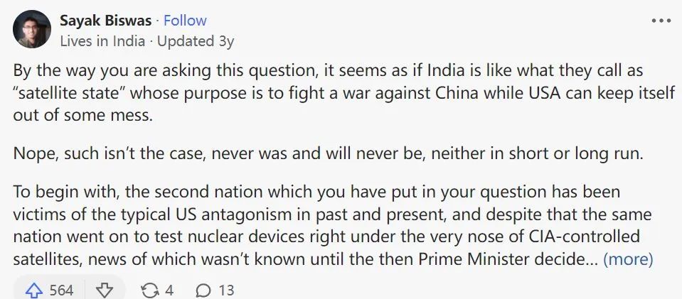Click the comment count 13
Viewport: 682px width, 299px height.
[x=226, y=290]
